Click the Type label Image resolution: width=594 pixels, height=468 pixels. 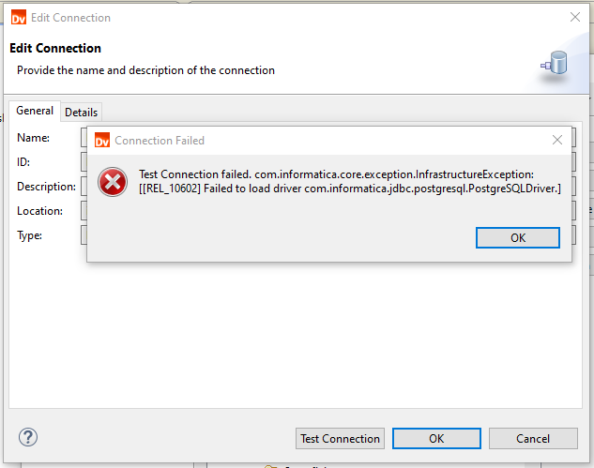[29, 235]
